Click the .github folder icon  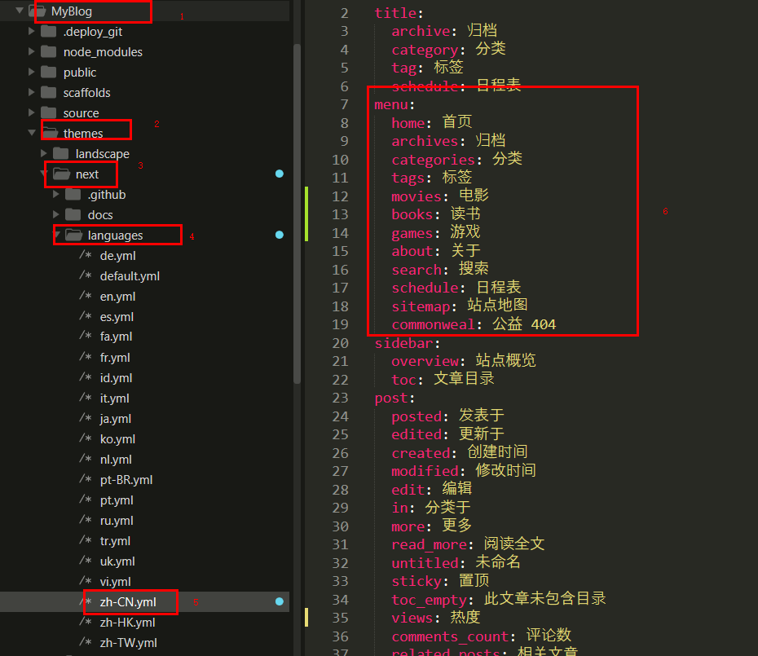pos(73,195)
